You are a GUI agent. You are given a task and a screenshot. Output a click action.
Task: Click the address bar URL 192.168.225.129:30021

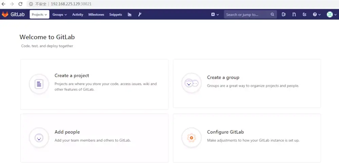(x=71, y=4)
